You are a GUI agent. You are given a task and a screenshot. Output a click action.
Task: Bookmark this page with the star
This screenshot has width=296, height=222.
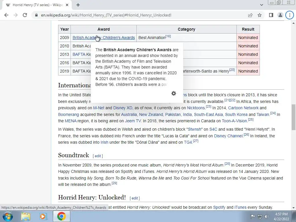coord(260,15)
